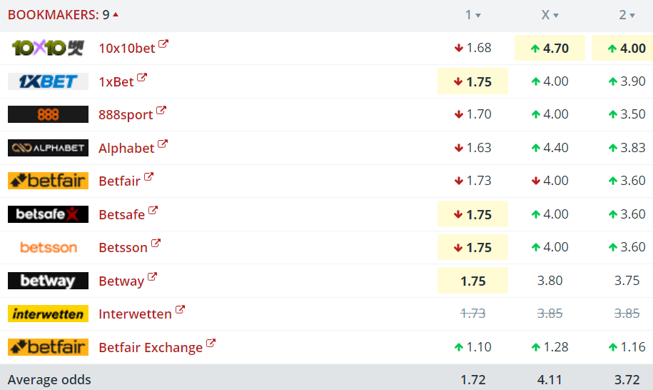
Task: Click the Betsafe logo icon
Action: [48, 214]
